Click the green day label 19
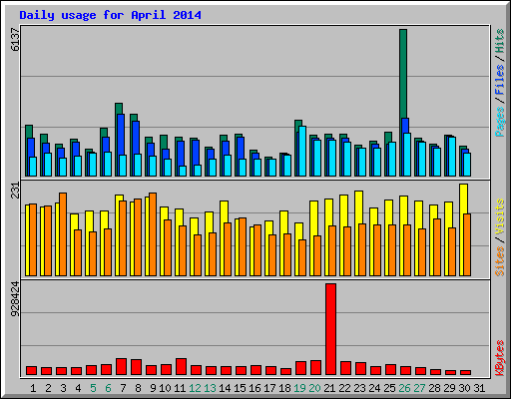Screen dimensions: 511x399 tap(299, 388)
